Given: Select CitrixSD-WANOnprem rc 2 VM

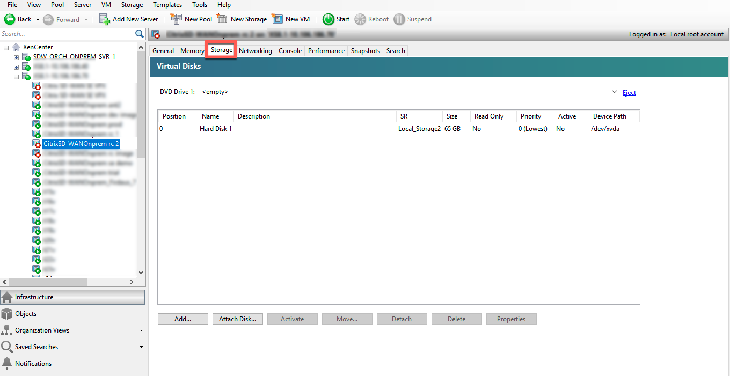Looking at the screenshot, I should (x=81, y=144).
